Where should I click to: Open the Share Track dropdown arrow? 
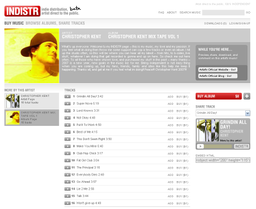[247, 113]
